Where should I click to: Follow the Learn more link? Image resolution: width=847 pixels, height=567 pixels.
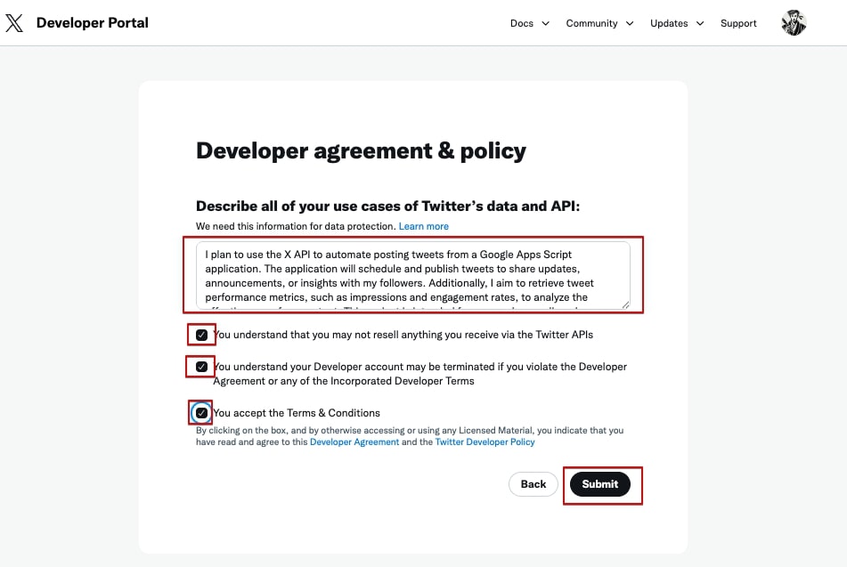coord(424,226)
